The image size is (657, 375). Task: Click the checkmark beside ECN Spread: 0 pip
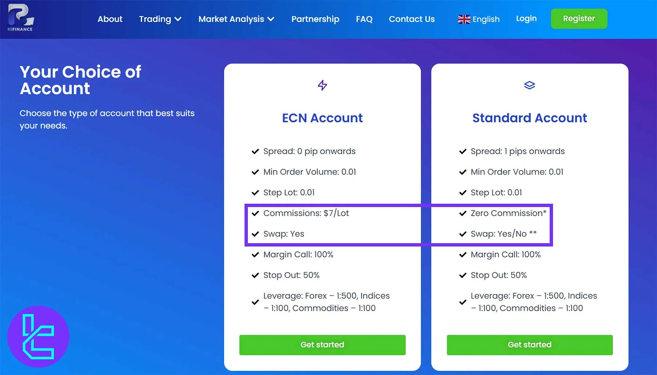point(255,152)
